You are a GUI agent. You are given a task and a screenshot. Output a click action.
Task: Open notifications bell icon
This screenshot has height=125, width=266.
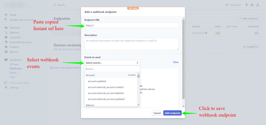247,5
